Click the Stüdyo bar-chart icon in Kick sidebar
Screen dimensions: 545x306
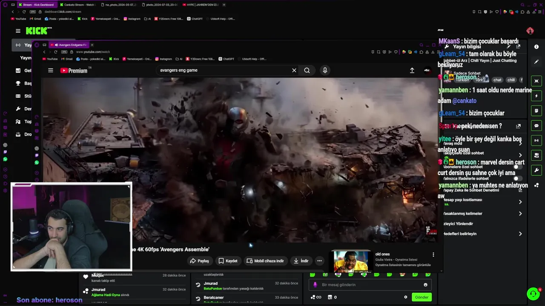coord(18,96)
